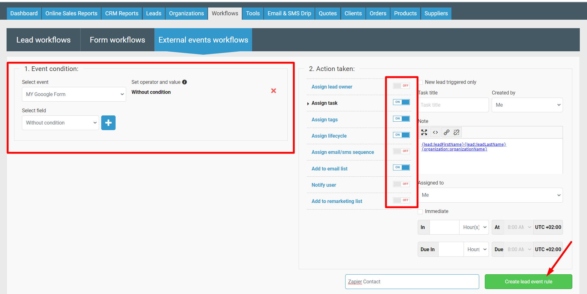The height and width of the screenshot is (294, 587).
Task: Check New lead triggered only checkbox
Action: click(x=420, y=82)
